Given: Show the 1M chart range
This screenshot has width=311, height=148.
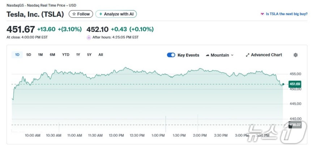Looking at the screenshot, I should tap(41, 55).
